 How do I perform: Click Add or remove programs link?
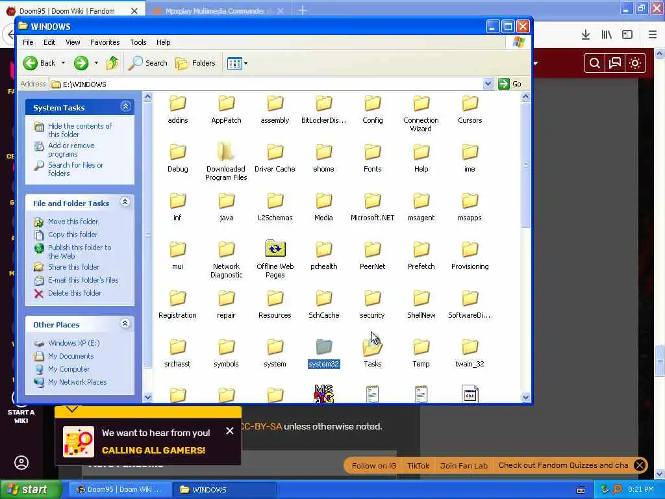(71, 149)
